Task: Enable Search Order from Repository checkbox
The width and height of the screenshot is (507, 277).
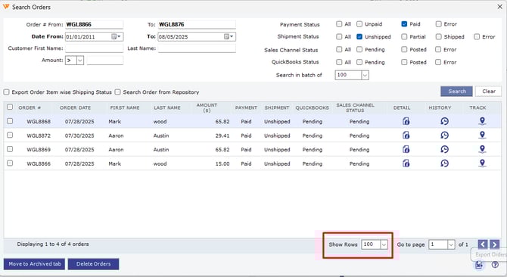Action: [x=118, y=92]
